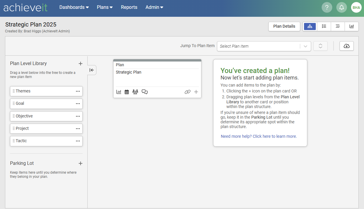Select the Project level card

click(x=46, y=129)
